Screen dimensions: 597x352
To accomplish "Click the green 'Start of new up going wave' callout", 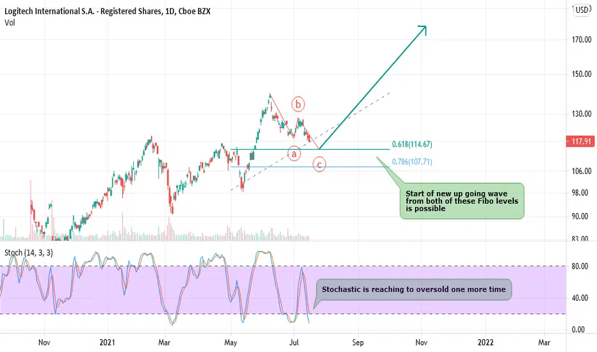I will pos(462,201).
